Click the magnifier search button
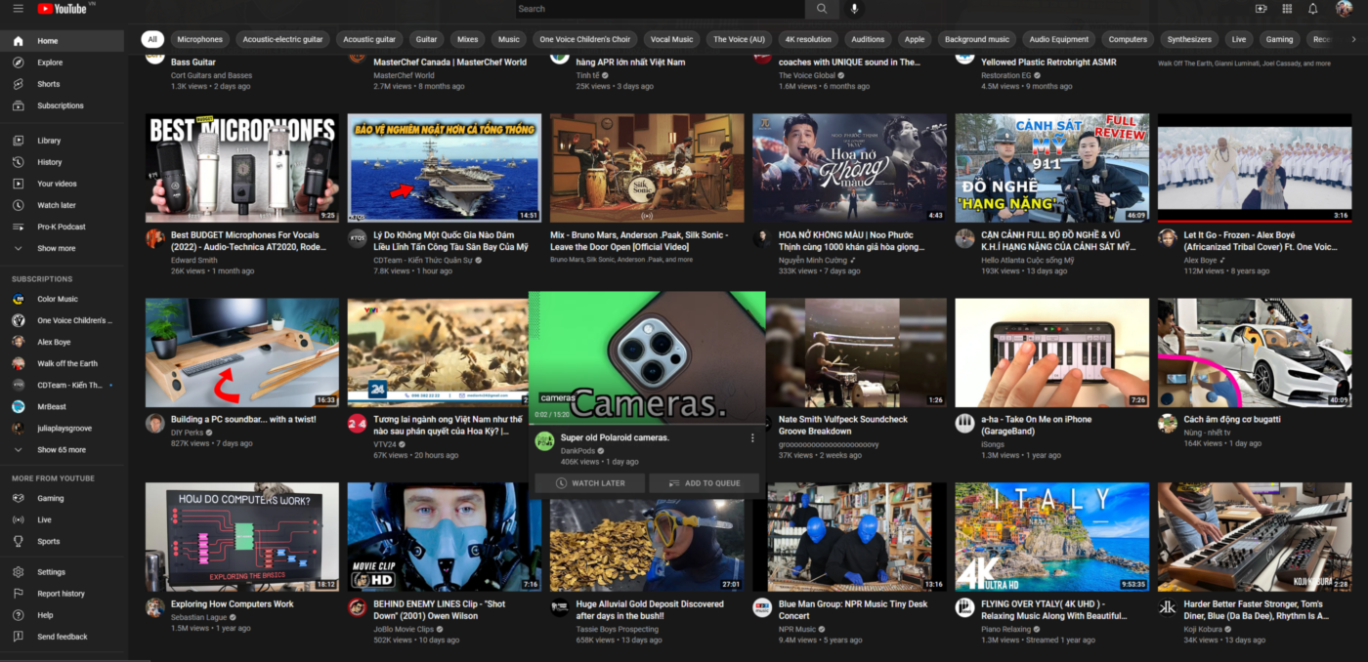The height and width of the screenshot is (662, 1368). click(x=822, y=9)
